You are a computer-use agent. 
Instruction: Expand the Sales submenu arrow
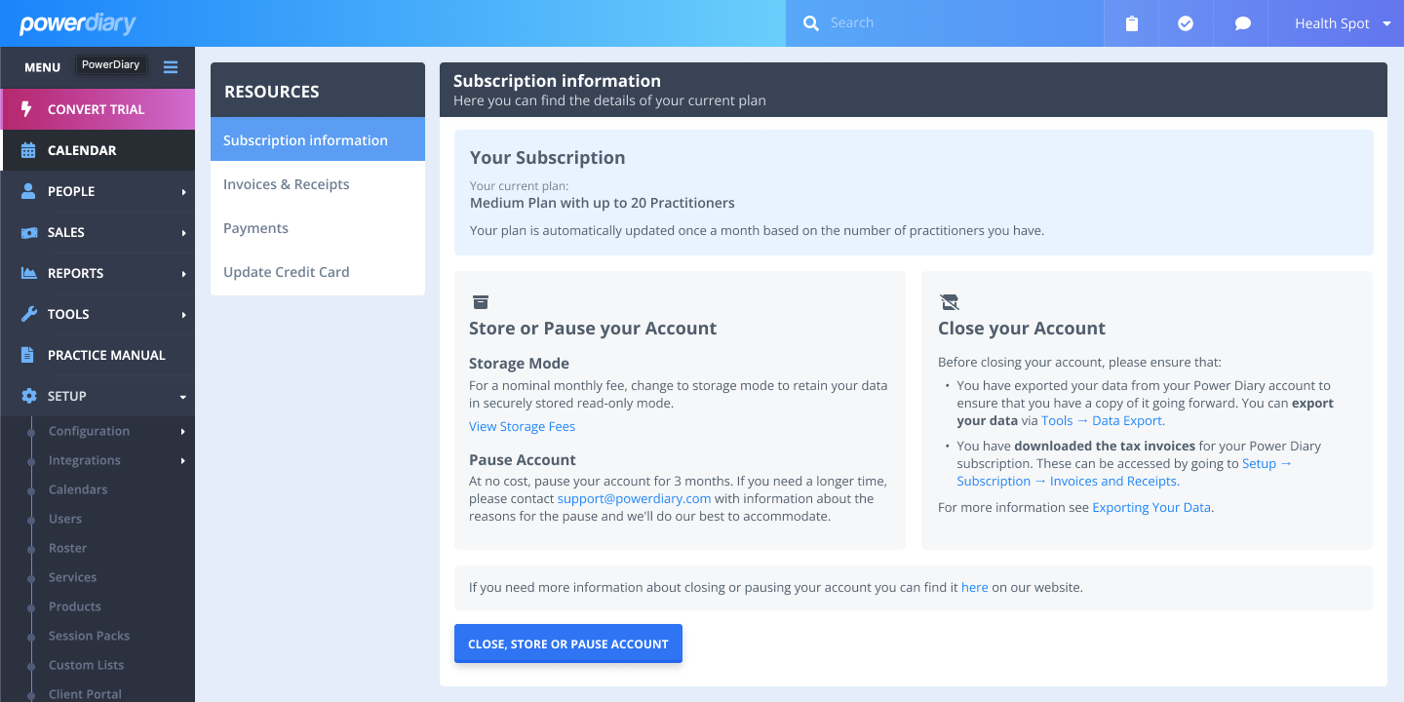click(183, 233)
